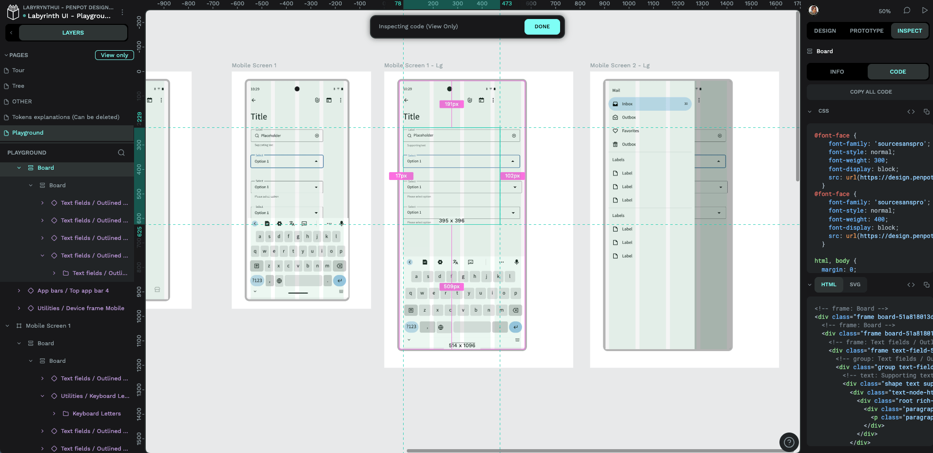Collapse the Mobile Screen 1 layer group
The image size is (933, 453).
pos(7,326)
